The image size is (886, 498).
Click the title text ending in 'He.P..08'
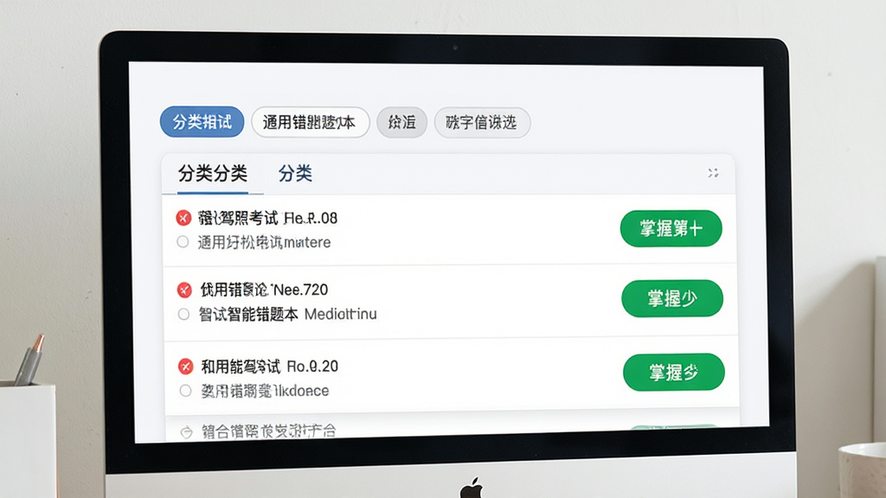(x=267, y=218)
